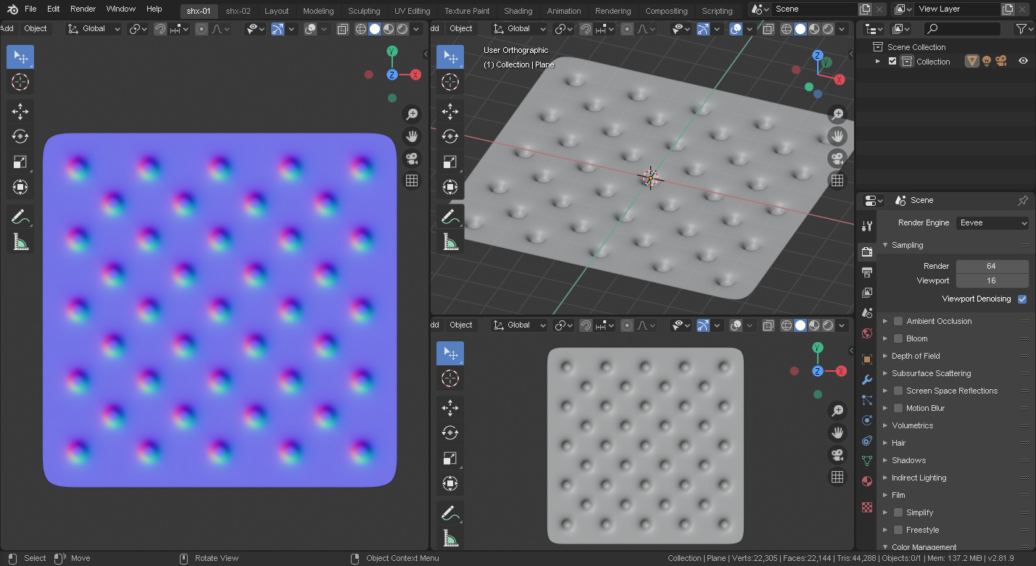Click the zoom magnifier gizmo in left viewport
Image resolution: width=1036 pixels, height=566 pixels.
click(412, 114)
